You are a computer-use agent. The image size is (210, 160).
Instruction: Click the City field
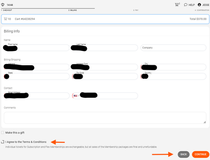point(173,67)
